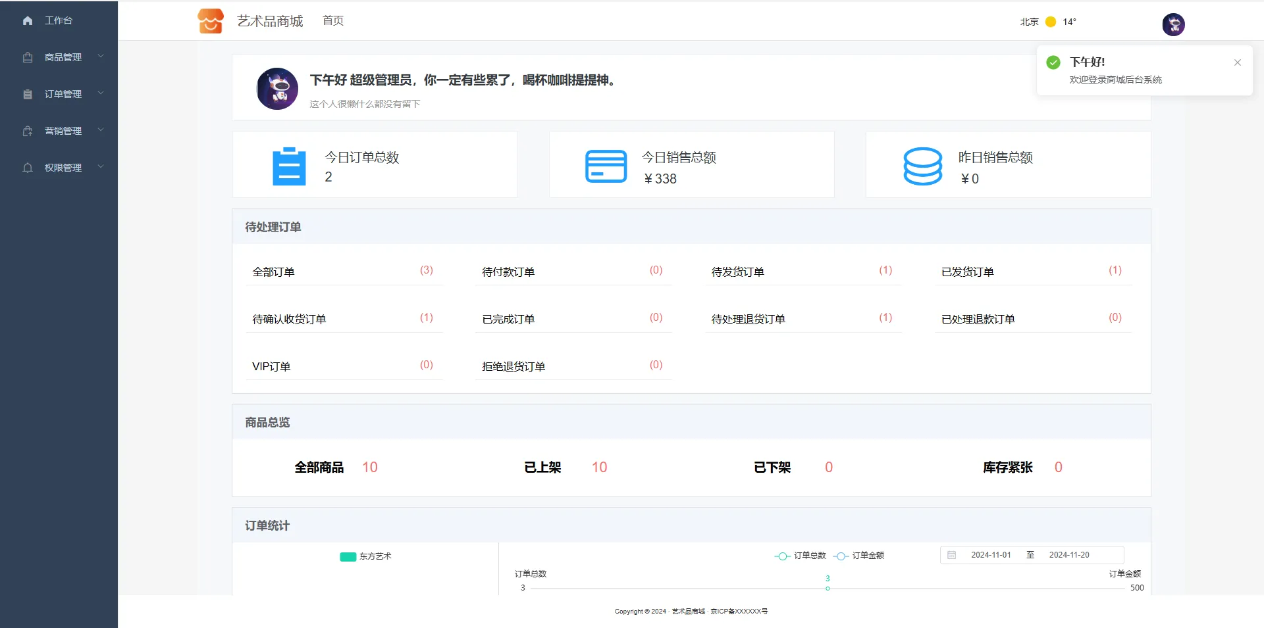Click the credit card icon for 今日销售总额
The image size is (1264, 628).
click(606, 166)
